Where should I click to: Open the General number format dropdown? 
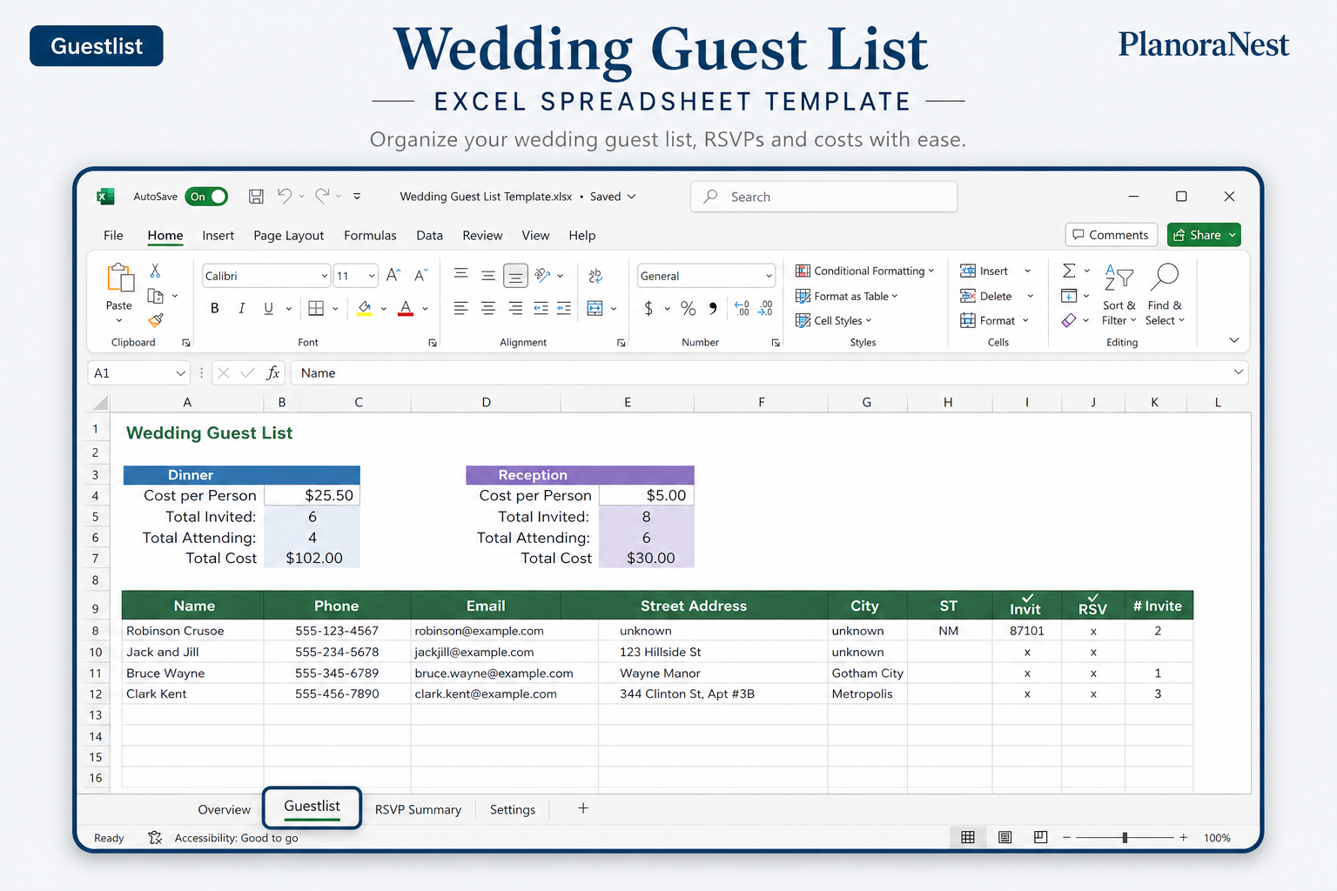[x=769, y=276]
